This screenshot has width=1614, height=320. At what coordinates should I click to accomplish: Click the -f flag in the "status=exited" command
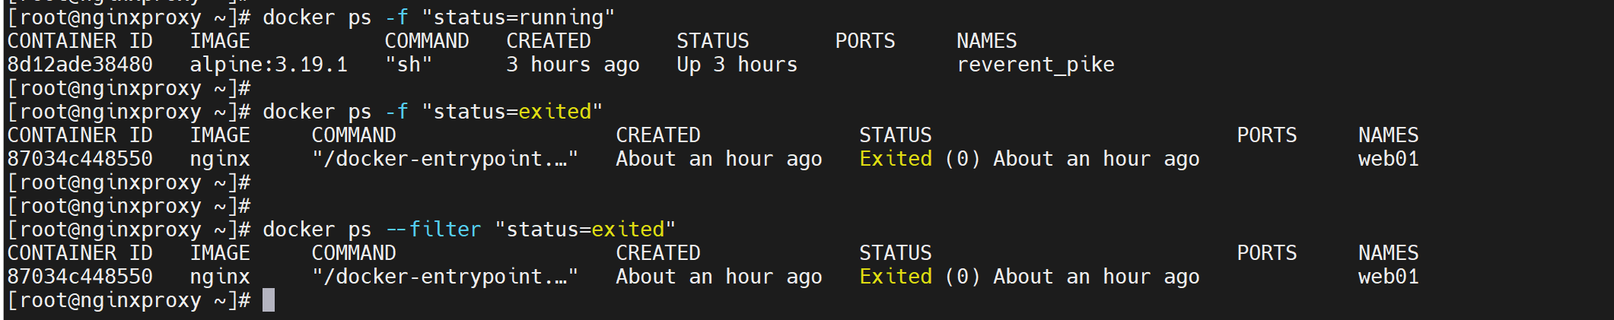click(396, 112)
